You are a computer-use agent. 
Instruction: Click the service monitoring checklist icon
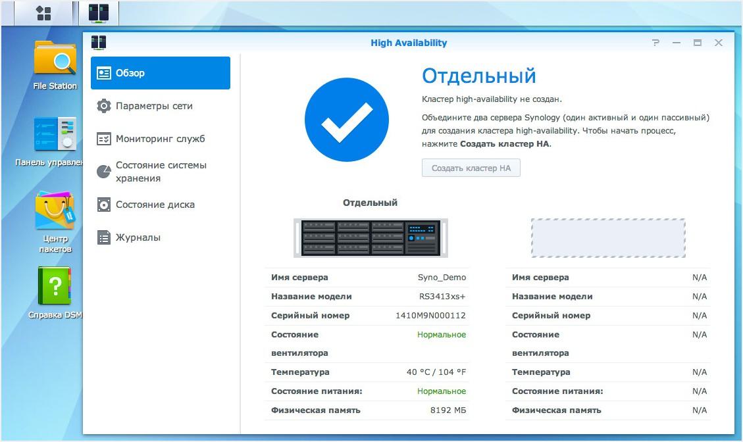point(103,139)
